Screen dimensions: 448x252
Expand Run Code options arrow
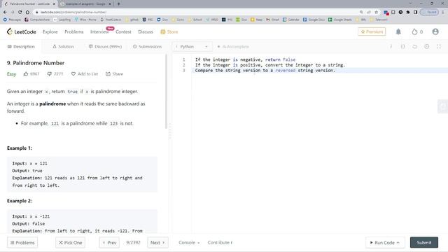click(398, 243)
